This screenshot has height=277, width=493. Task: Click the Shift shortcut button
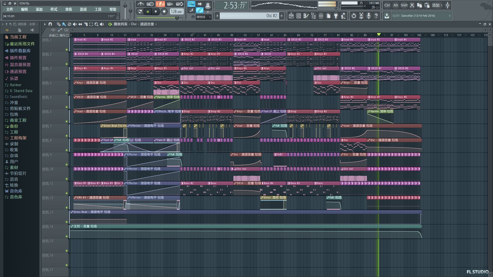[x=404, y=5]
